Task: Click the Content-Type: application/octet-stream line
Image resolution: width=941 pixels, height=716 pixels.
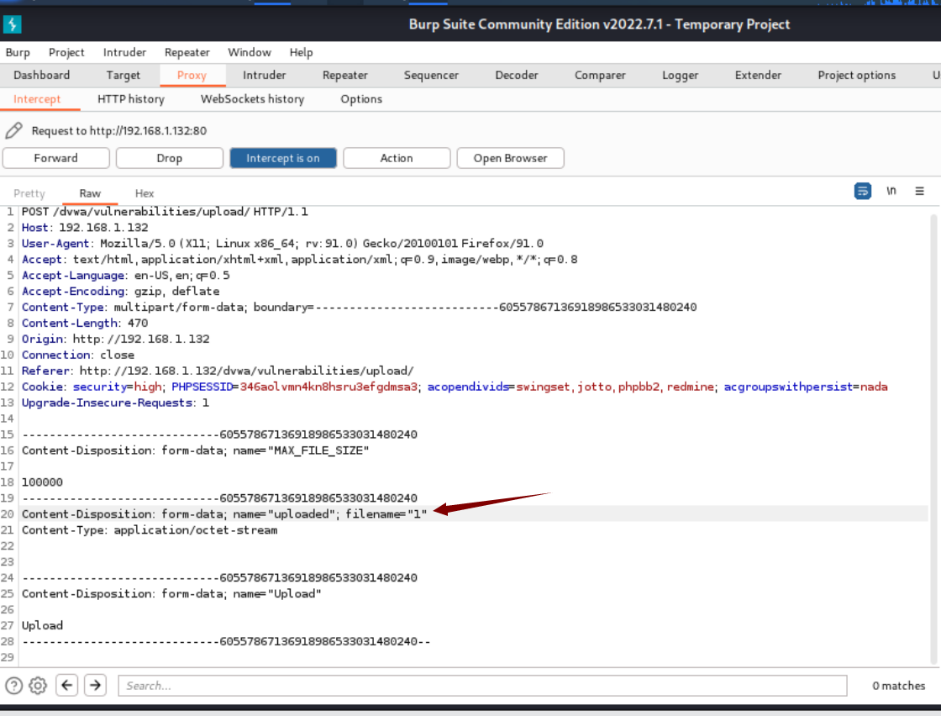Action: [150, 530]
